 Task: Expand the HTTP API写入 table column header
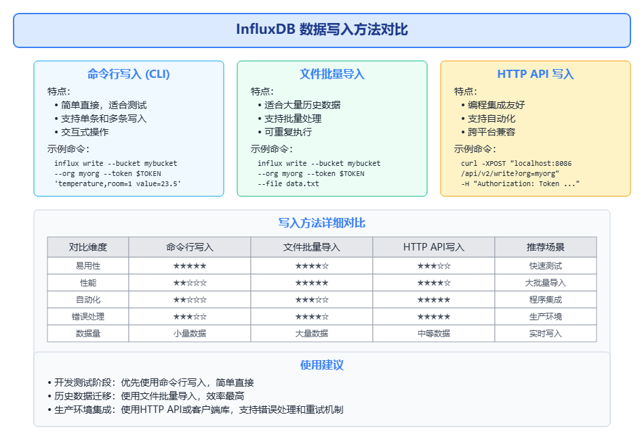432,246
